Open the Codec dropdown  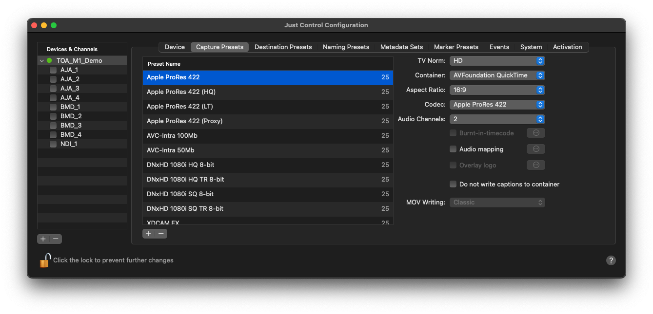point(497,105)
